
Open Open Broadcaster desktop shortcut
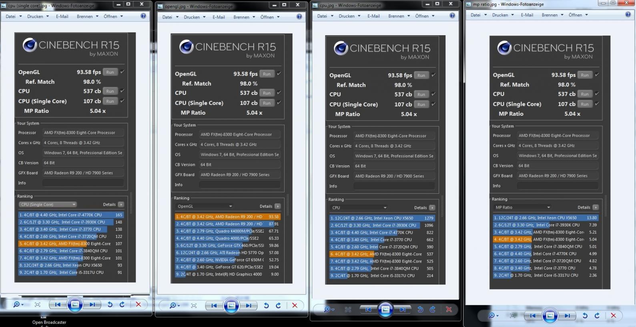(x=49, y=321)
